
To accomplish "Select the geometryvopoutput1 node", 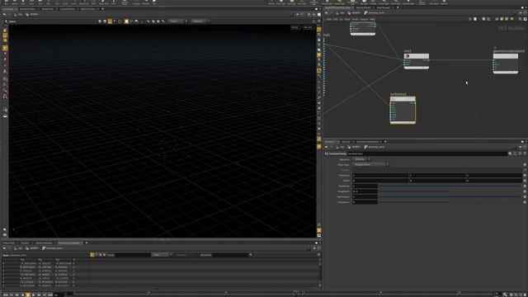I will coord(505,63).
